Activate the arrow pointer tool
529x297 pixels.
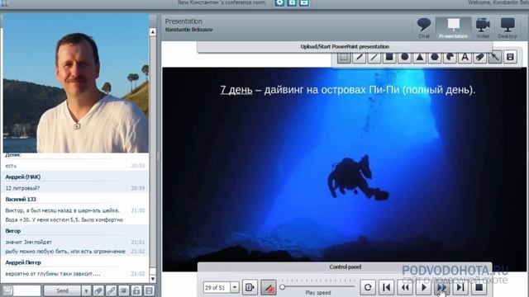click(495, 57)
